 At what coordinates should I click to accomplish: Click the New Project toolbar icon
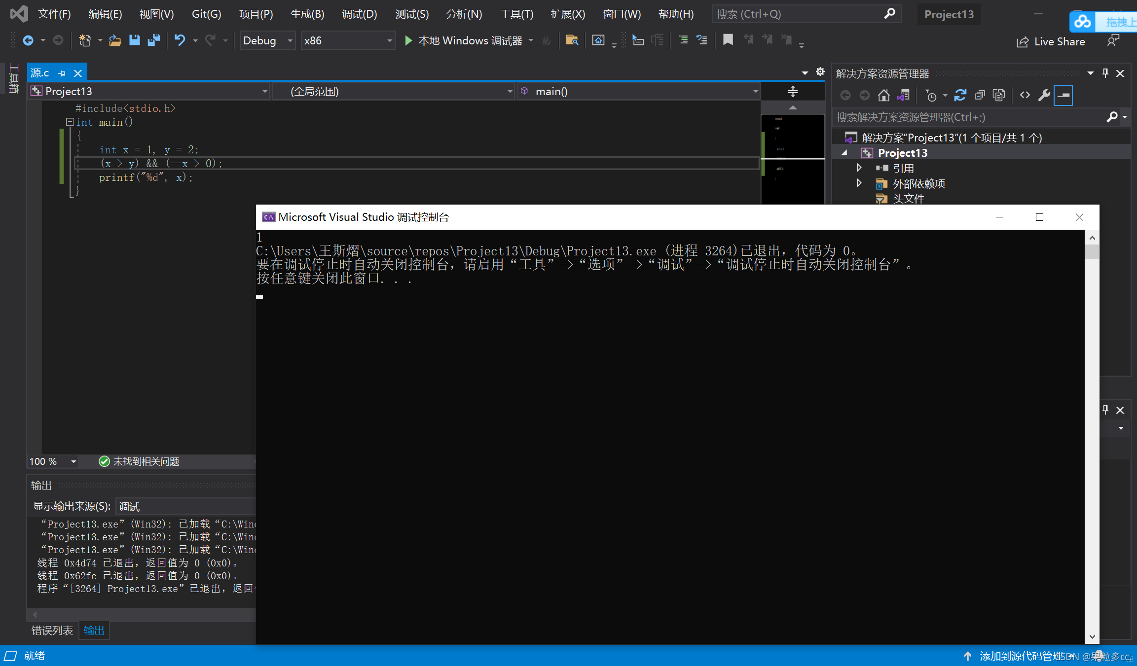point(85,40)
